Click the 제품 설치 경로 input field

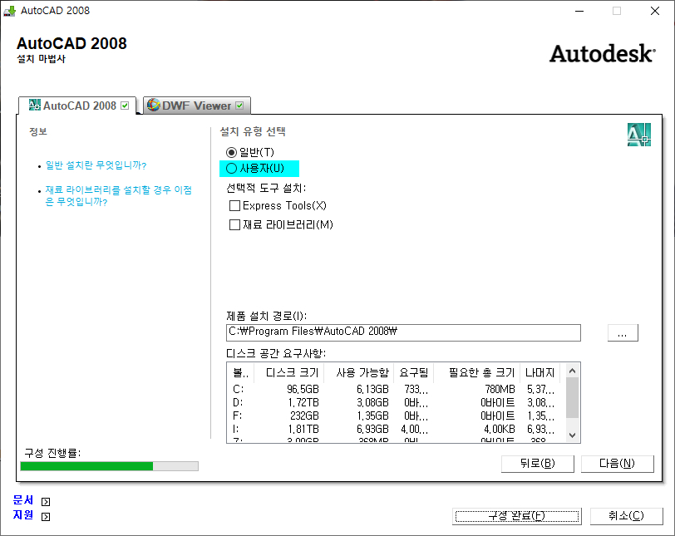pos(403,332)
